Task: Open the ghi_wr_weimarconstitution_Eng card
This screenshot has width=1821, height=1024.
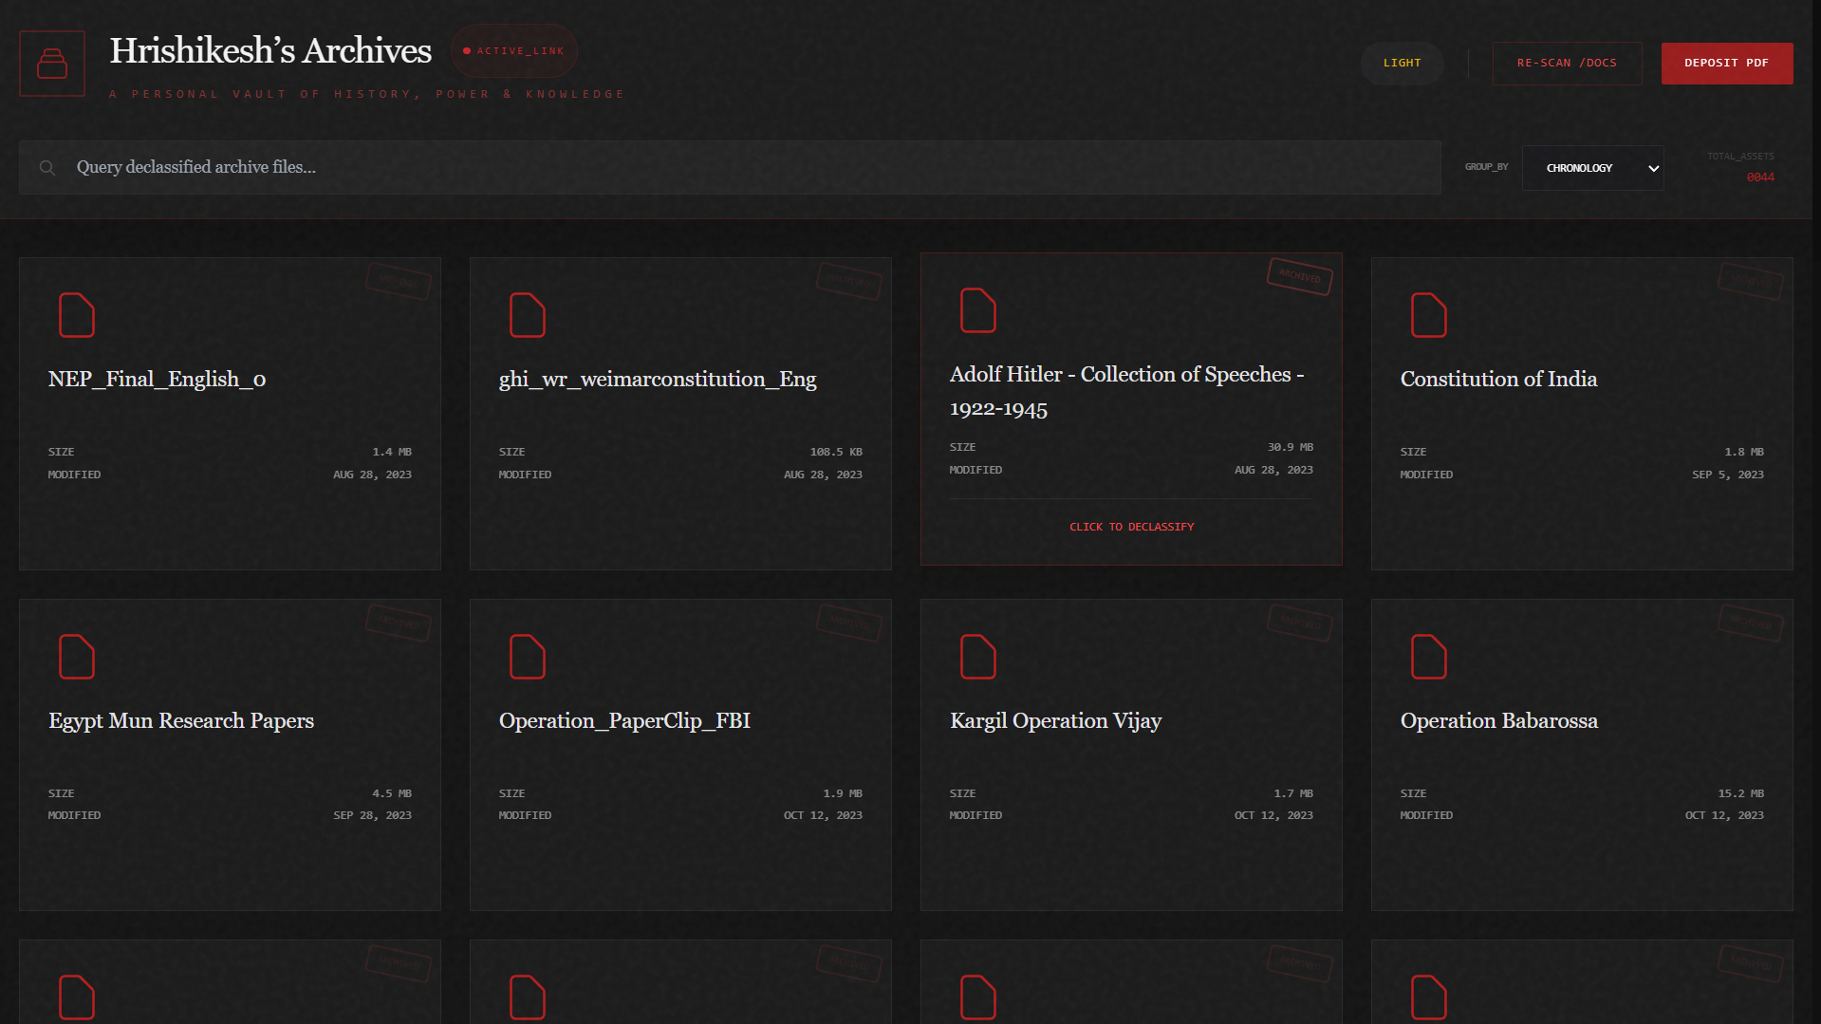Action: click(680, 413)
